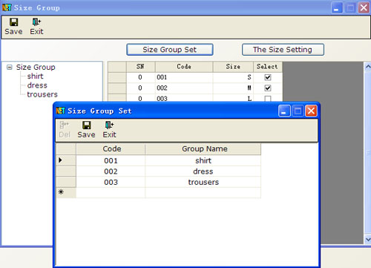Select dress group name cell in dialog
Viewport: 371px width, 268px height.
point(203,171)
